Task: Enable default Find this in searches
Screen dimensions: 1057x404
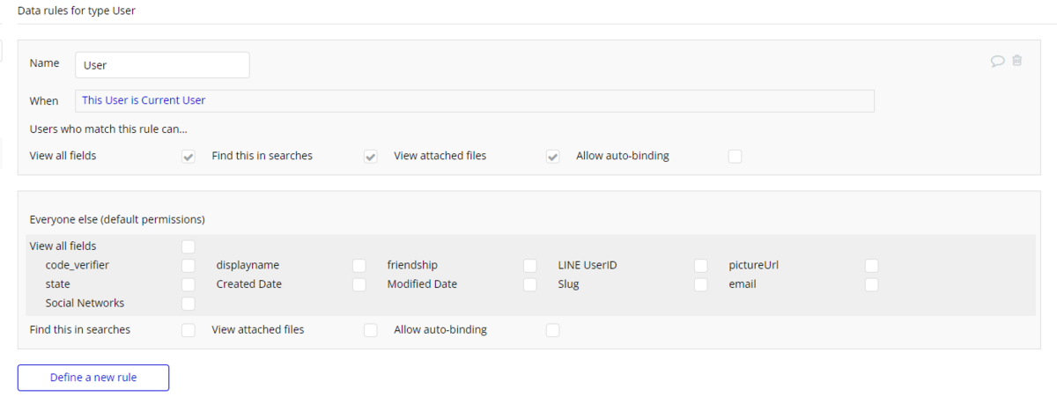Action: (x=188, y=330)
